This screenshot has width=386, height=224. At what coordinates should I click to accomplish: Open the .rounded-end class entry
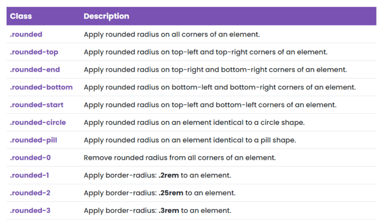pos(35,70)
